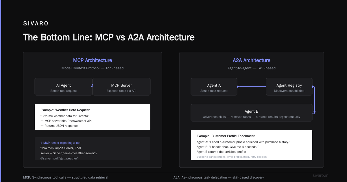This screenshot has width=347, height=182.
Task: Click the main title MCP vs A2A Architecture
Action: pos(109,38)
